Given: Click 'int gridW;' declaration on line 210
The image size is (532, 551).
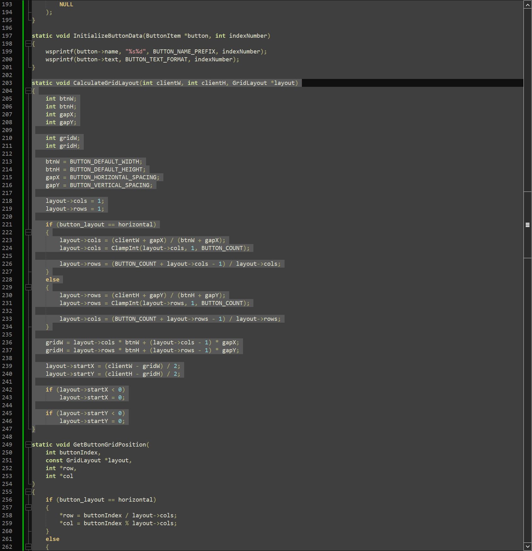Looking at the screenshot, I should click(x=63, y=138).
